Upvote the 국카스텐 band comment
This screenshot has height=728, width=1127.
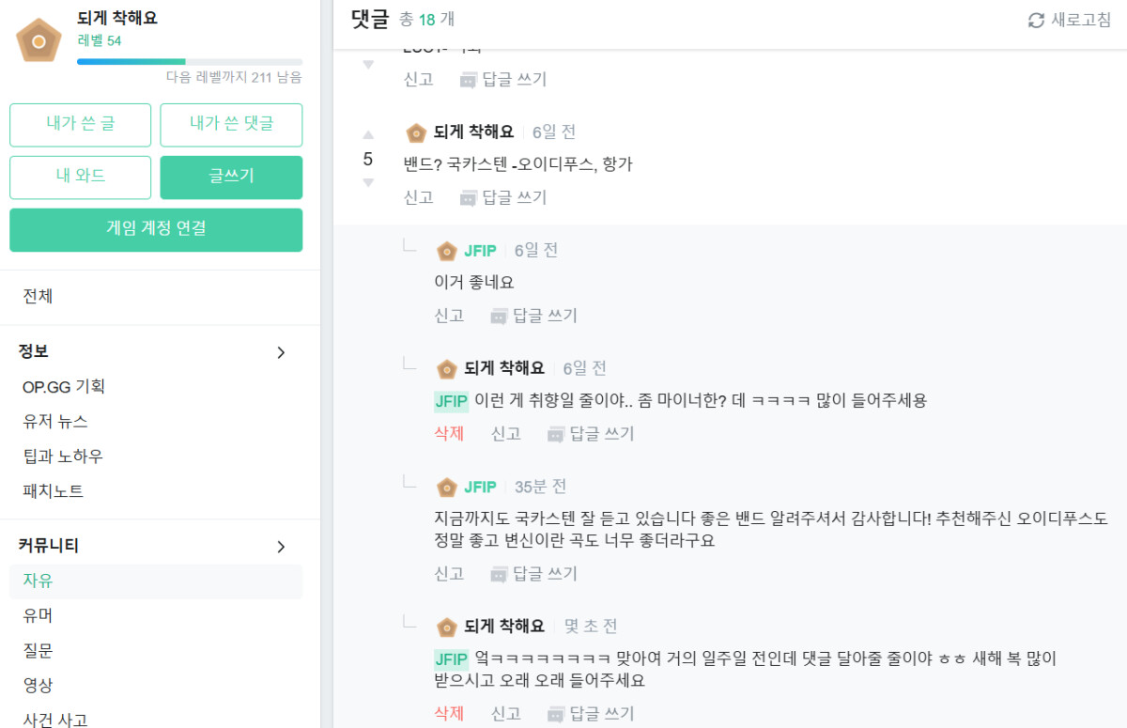368,135
